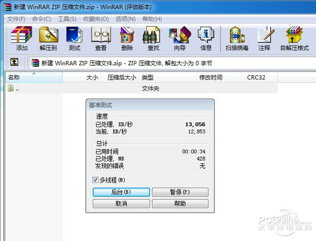This screenshot has height=241, width=316.
Task: Sort by the 名称 column header
Action: pos(34,77)
